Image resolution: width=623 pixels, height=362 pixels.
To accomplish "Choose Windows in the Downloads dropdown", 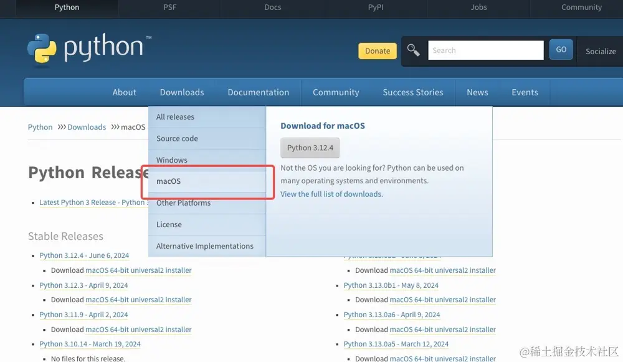I will [x=207, y=160].
